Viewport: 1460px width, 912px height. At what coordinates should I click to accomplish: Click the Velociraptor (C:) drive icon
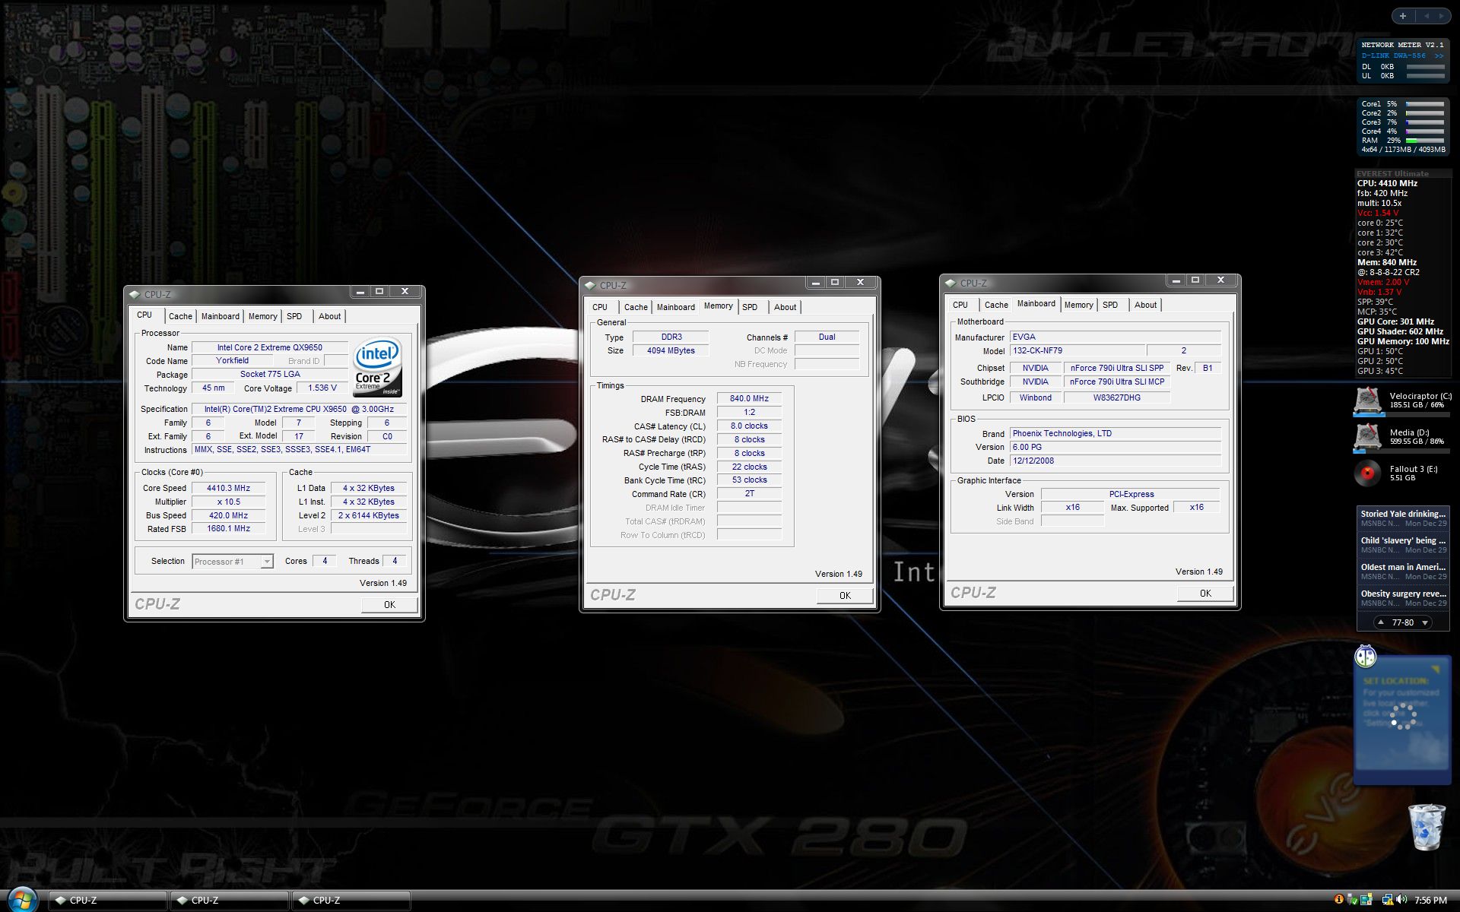point(1367,400)
